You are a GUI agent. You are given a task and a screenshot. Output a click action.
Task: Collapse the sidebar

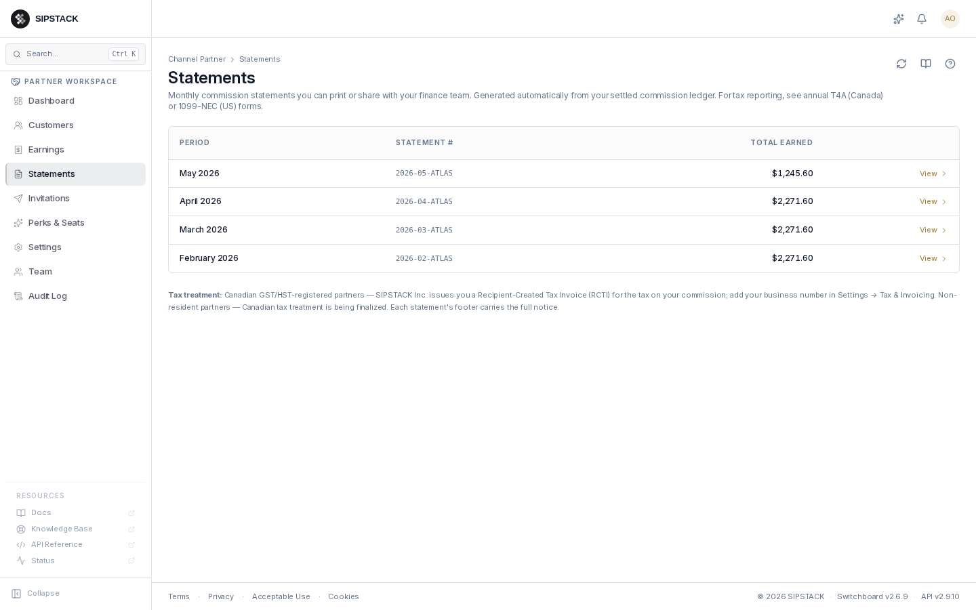tap(36, 593)
